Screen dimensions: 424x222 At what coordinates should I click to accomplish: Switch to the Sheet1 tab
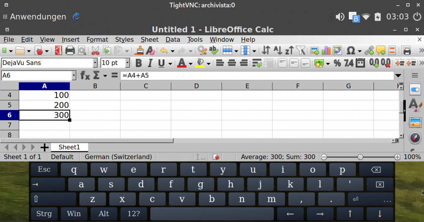point(69,147)
